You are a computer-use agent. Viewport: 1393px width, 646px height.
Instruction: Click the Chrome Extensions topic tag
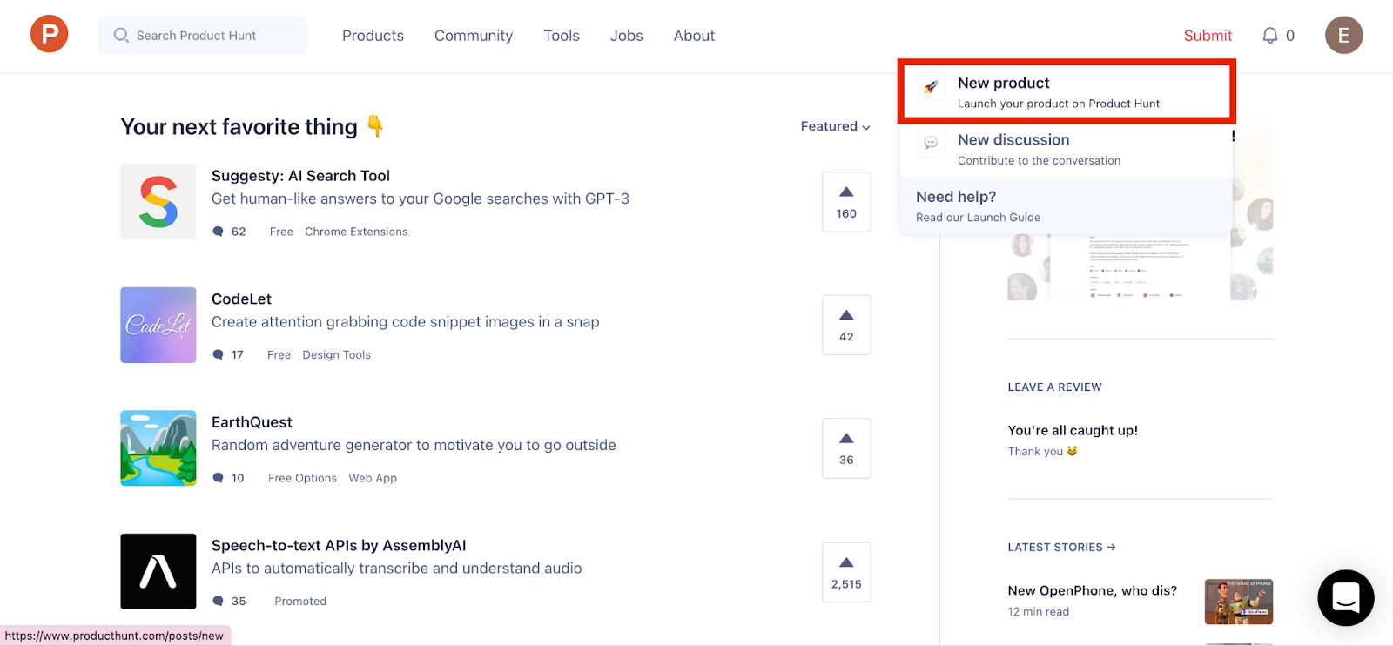(356, 232)
